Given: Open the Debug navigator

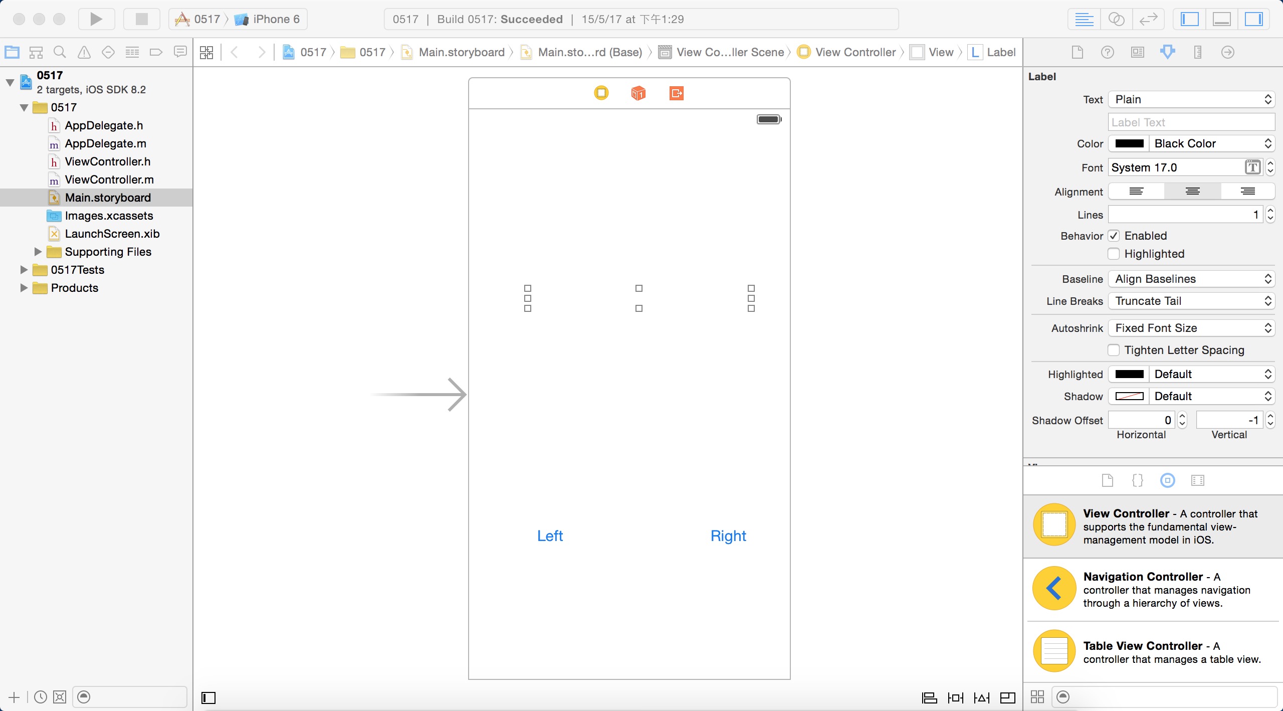Looking at the screenshot, I should tap(132, 52).
